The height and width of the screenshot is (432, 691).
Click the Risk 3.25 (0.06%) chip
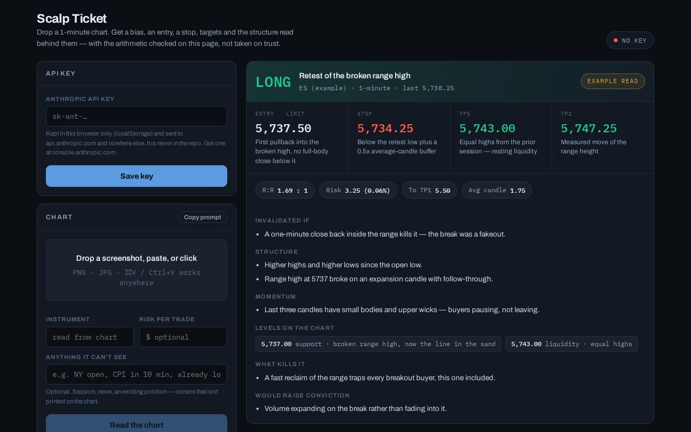358,190
